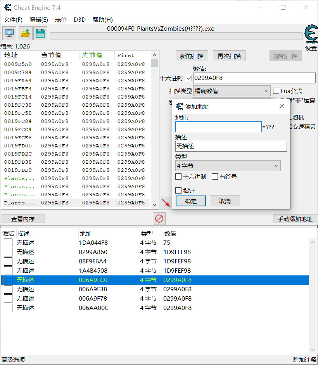
Task: Open a cheat table folder icon
Action: (25, 33)
